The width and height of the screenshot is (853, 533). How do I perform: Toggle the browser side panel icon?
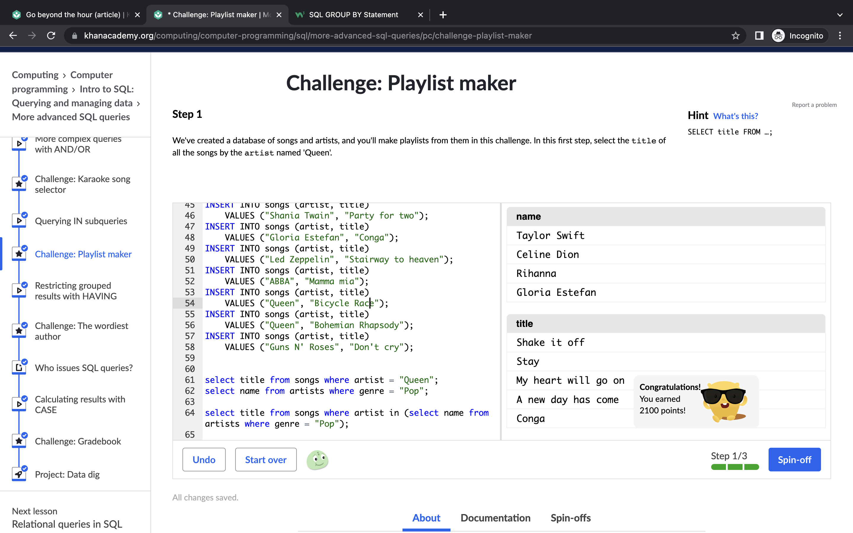click(759, 35)
